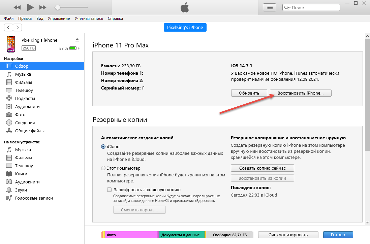Open Voice Memos on device

34,198
